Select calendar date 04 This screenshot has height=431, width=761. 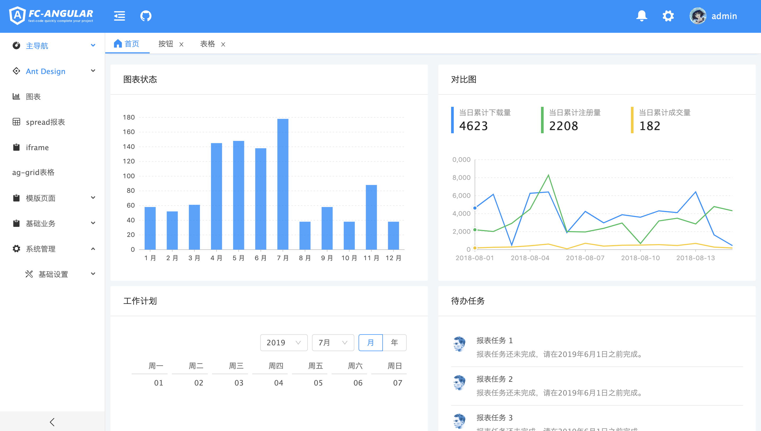278,383
